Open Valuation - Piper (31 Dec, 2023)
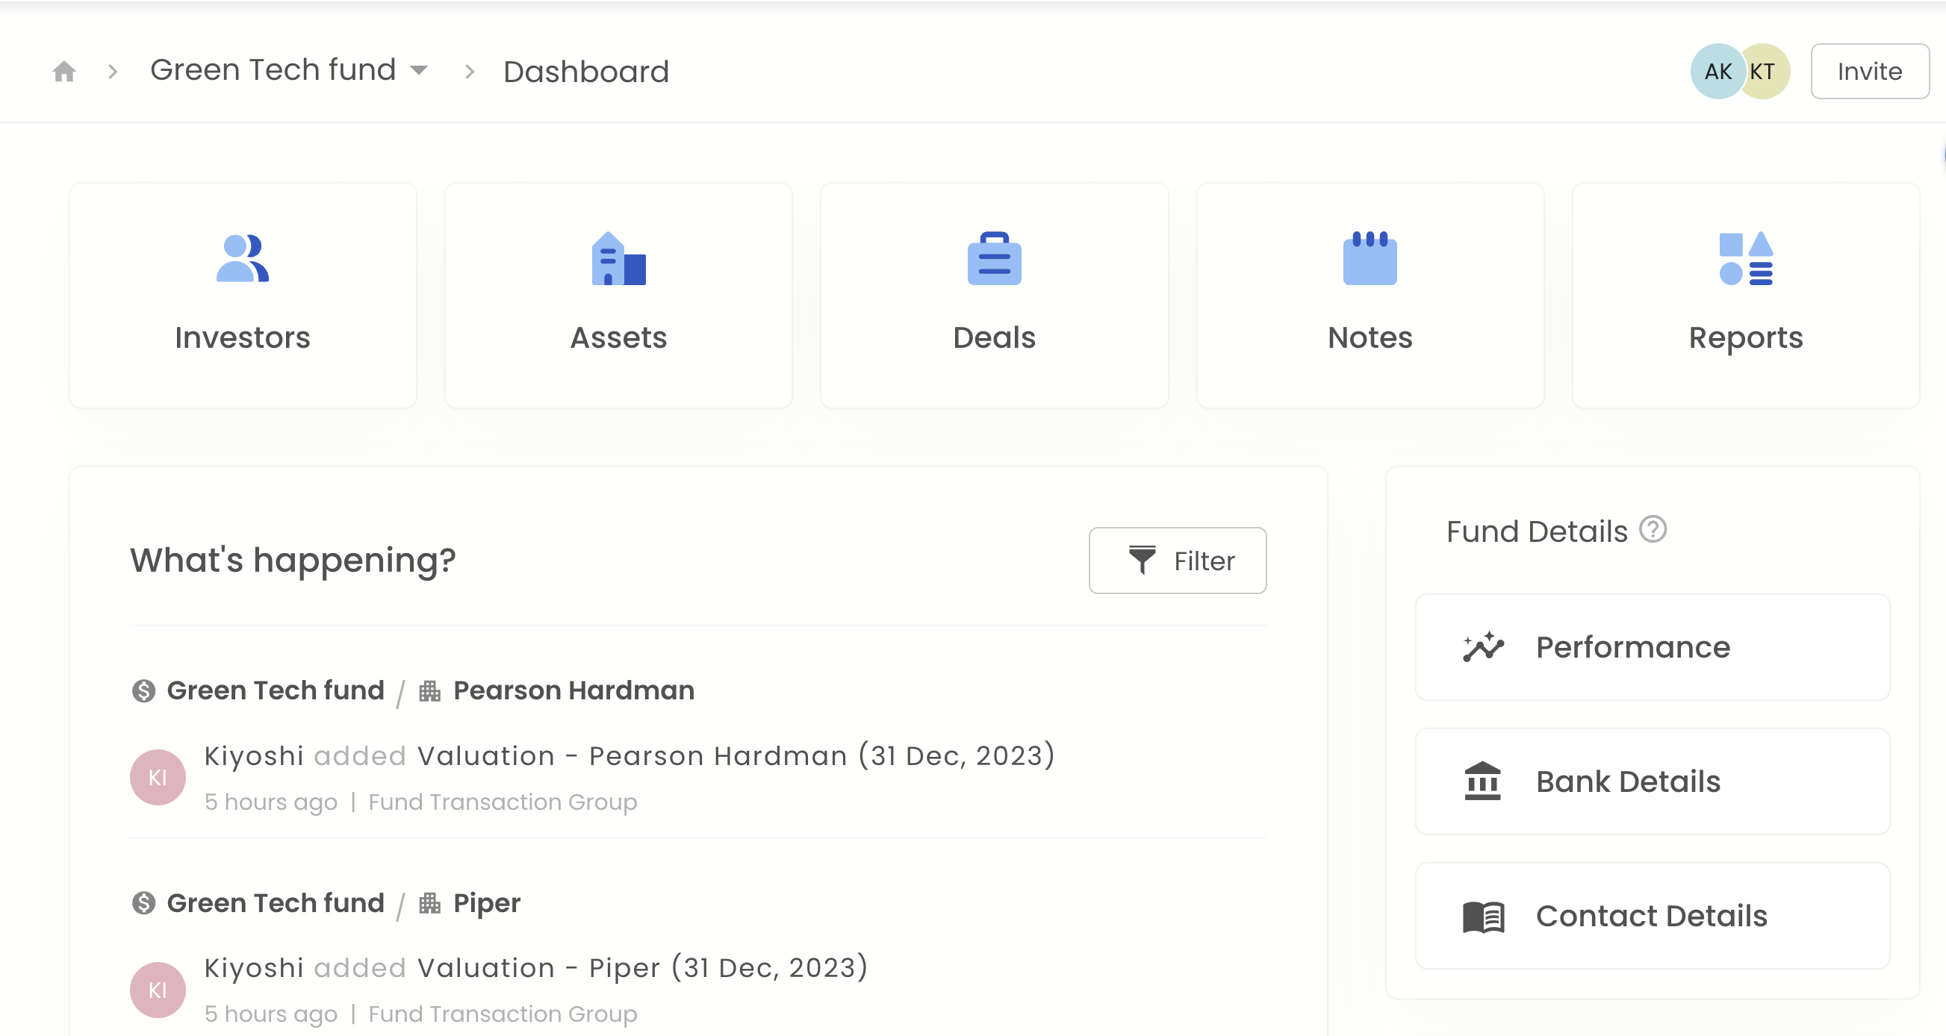This screenshot has height=1036, width=1946. [643, 968]
